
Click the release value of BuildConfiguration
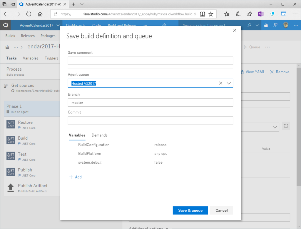pos(160,145)
